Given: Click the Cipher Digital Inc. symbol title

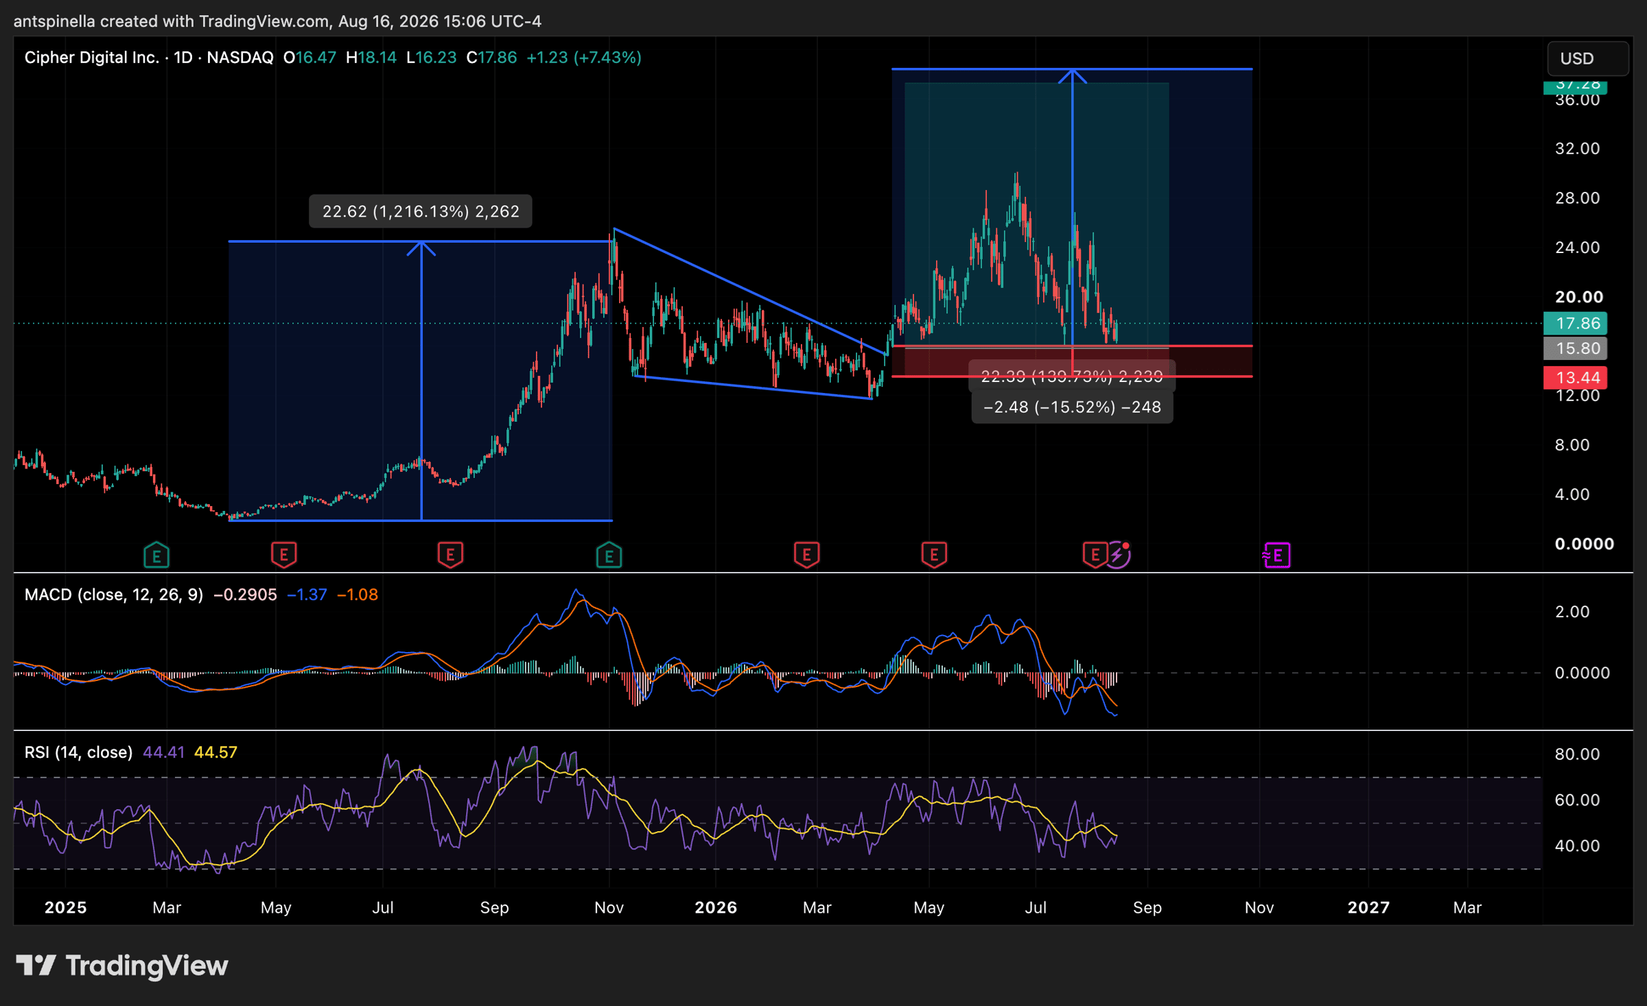Looking at the screenshot, I should pos(91,58).
